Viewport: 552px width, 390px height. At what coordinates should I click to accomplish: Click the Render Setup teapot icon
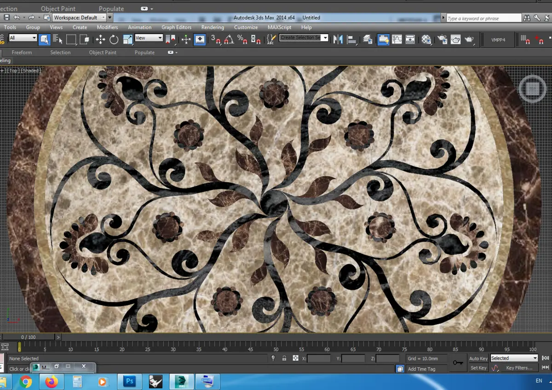tap(442, 40)
